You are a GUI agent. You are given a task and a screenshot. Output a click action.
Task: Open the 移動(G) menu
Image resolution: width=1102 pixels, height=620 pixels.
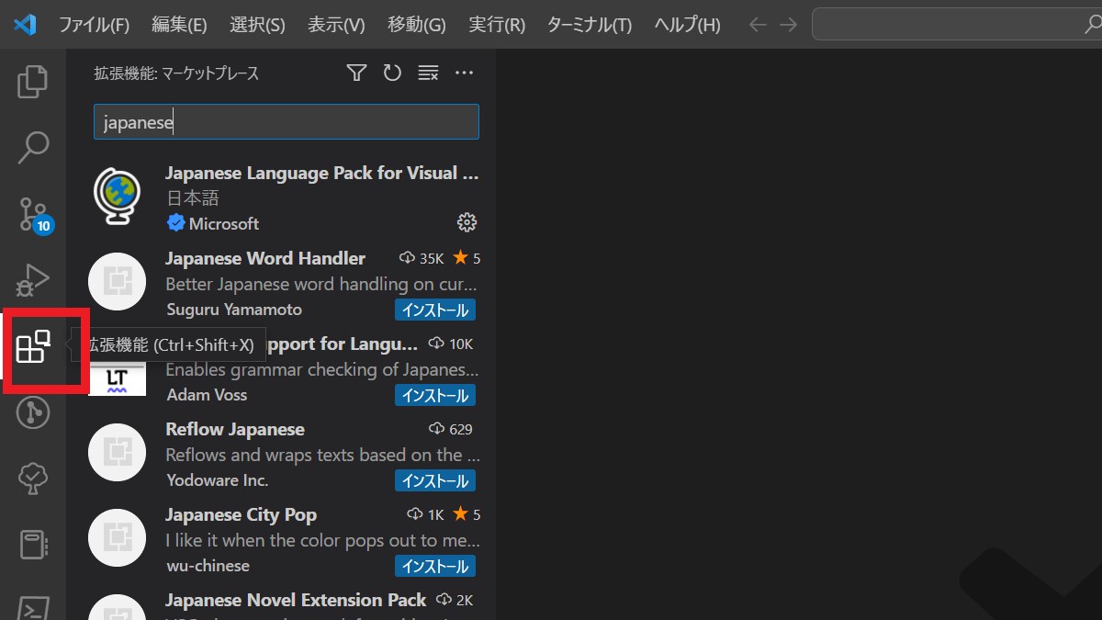[417, 25]
